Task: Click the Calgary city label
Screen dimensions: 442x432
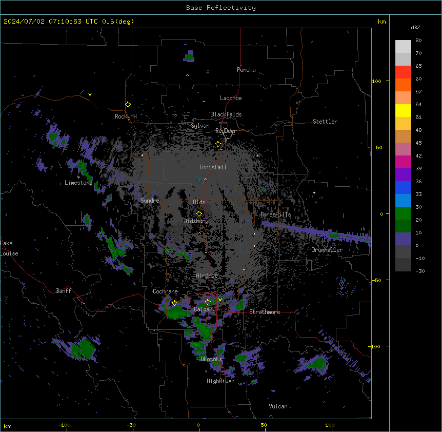Action: point(205,309)
